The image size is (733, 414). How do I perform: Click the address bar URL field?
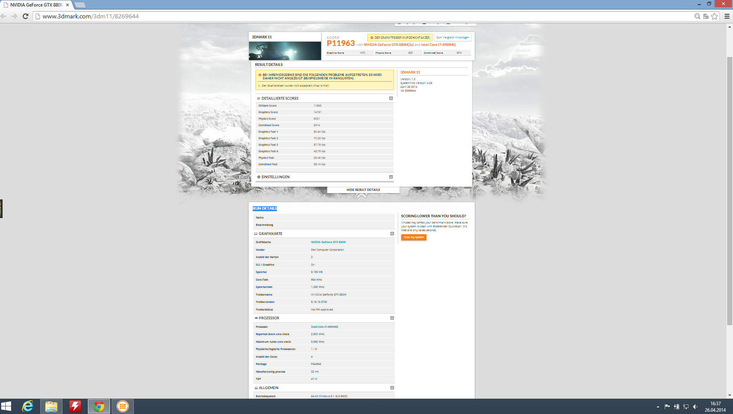(361, 16)
